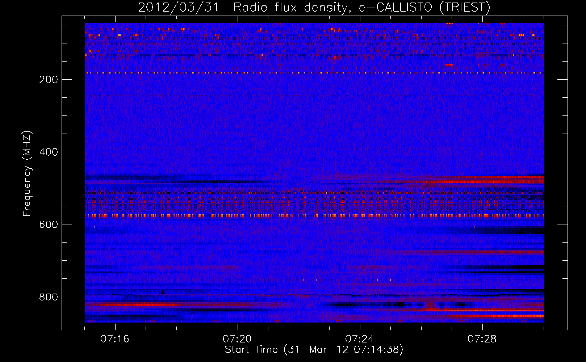Click the 'Frequency (MHZ)' axis title
This screenshot has height=362, width=586.
(27, 174)
